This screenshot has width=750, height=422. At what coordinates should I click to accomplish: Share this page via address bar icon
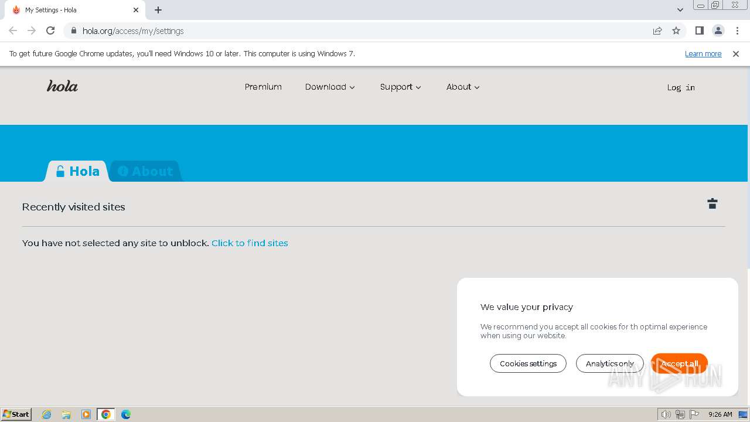pos(657,30)
